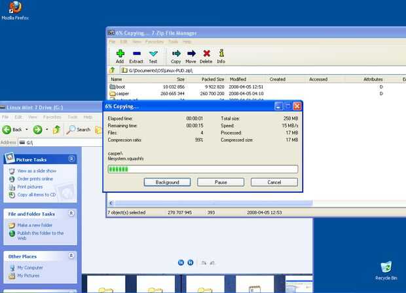Open the View menu in 7-Zip
Image resolution: width=406 pixels, height=293 pixels.
[137, 41]
